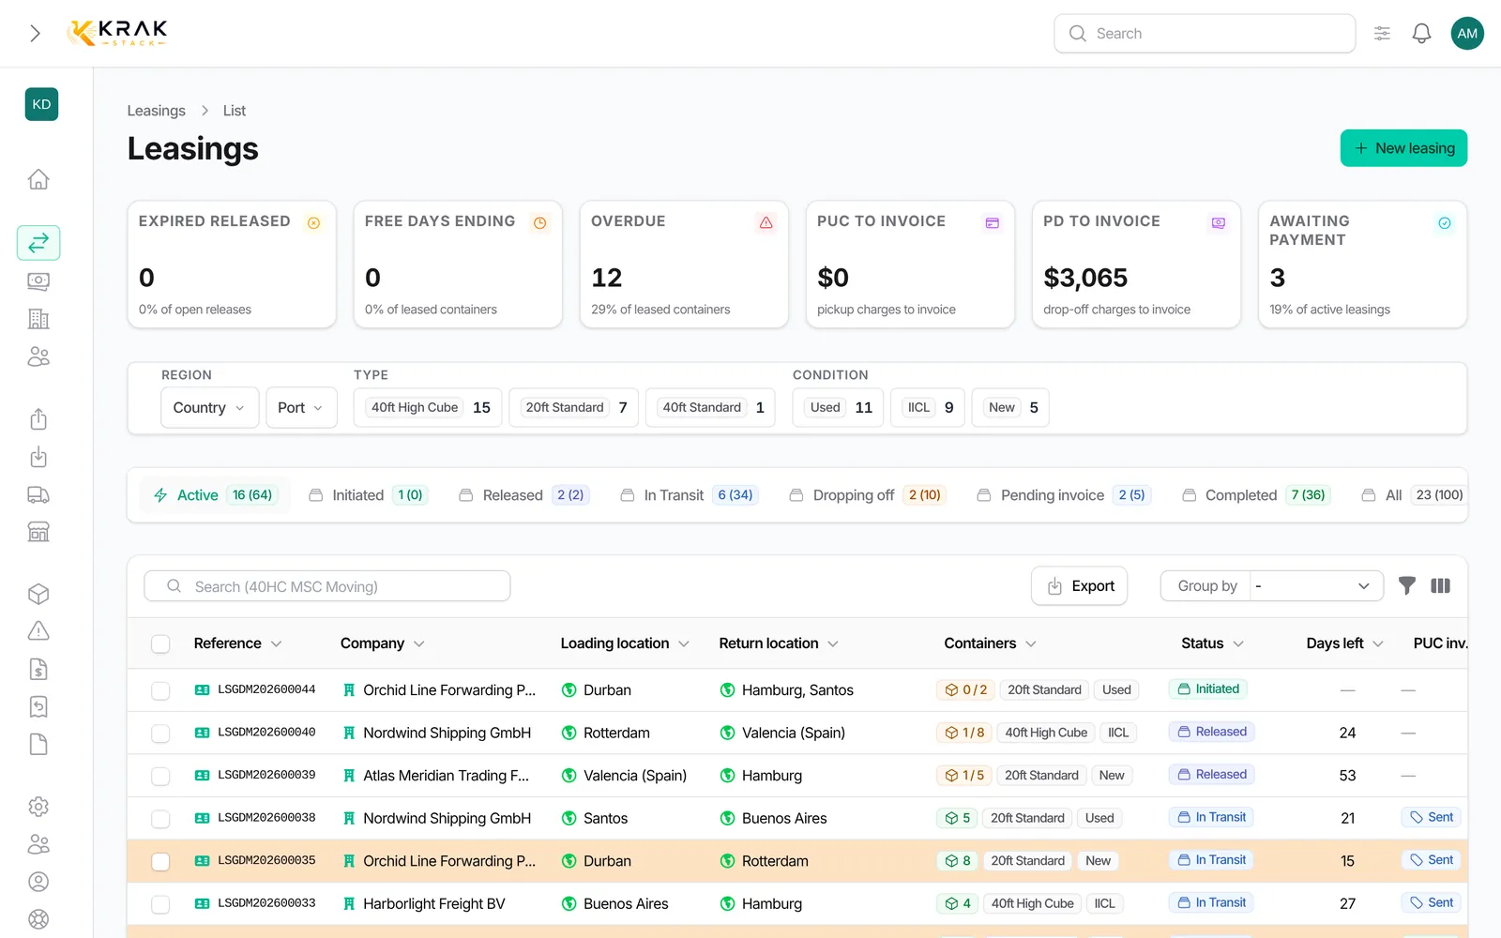Click the notifications bell icon

[x=1421, y=34]
